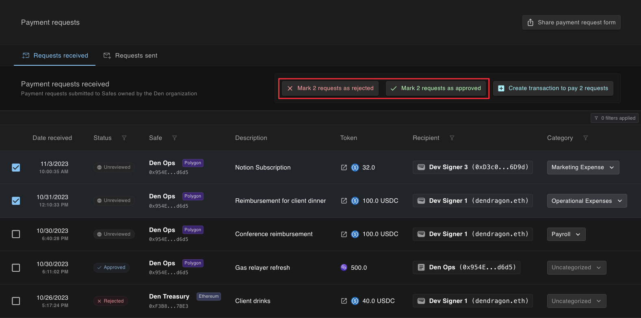
Task: Click the Requests sent envelope icon
Action: [x=107, y=56]
